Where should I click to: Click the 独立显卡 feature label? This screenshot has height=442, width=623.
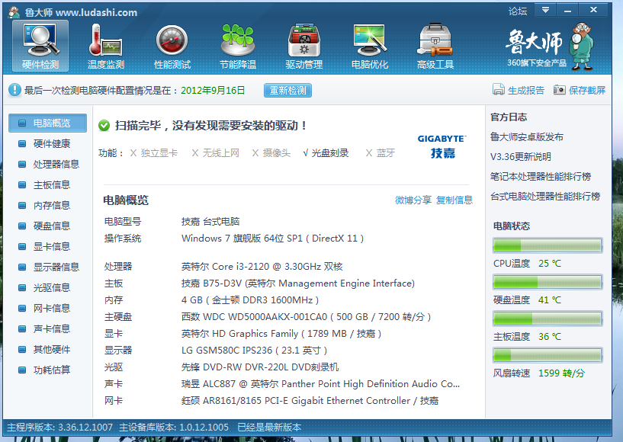pos(159,153)
